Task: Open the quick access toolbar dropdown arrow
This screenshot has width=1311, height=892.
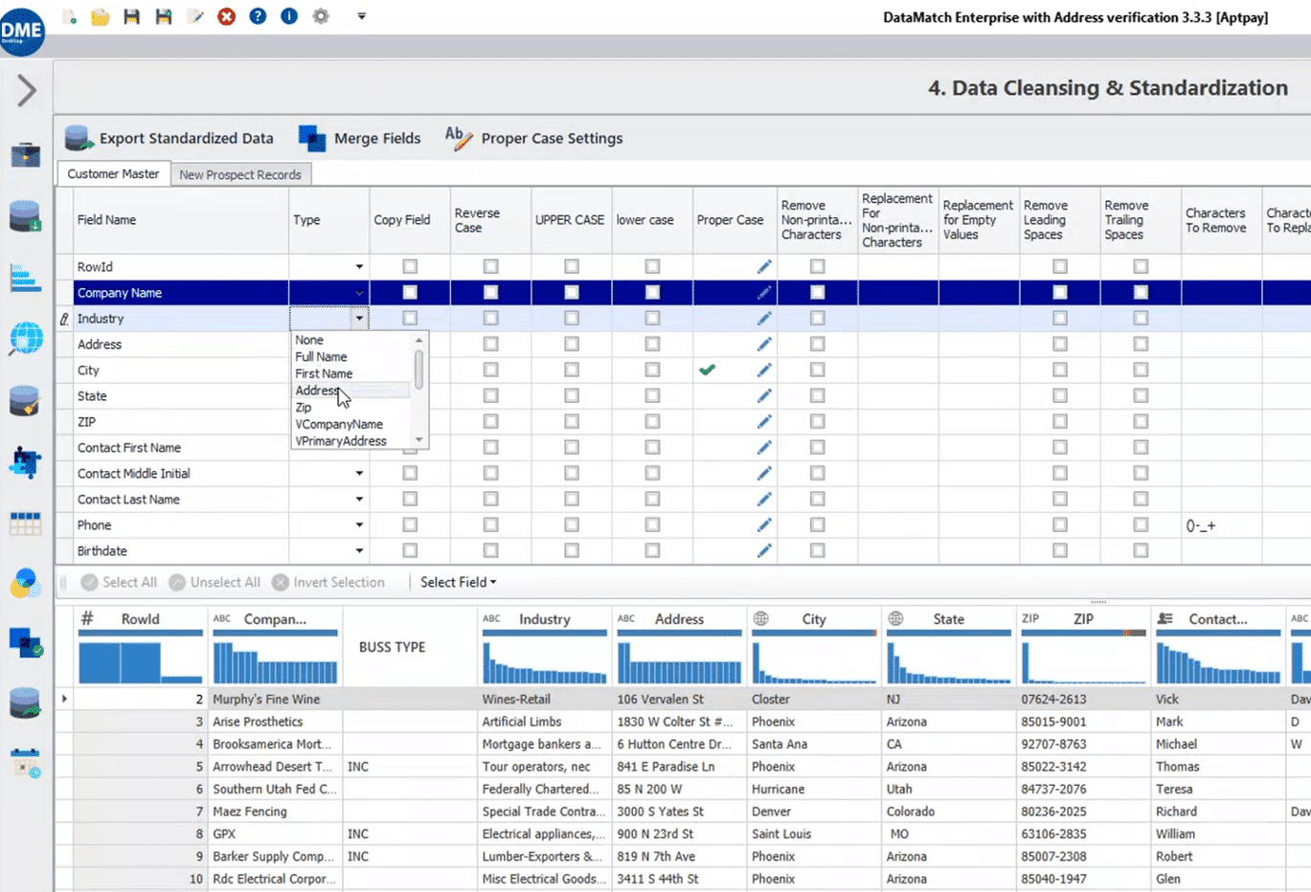Action: coord(361,16)
